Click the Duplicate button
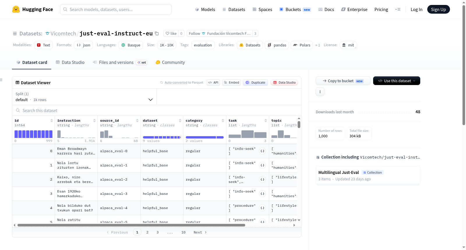Viewport: 466px width, 250px height. (x=255, y=82)
